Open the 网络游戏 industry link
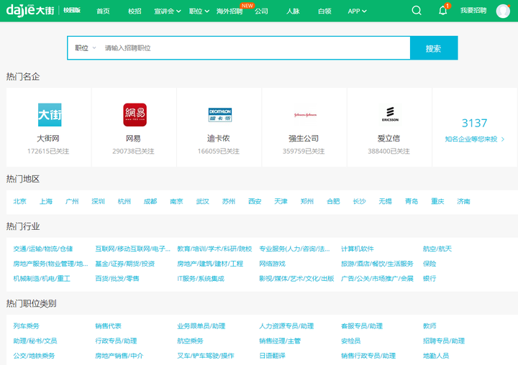 click(272, 264)
